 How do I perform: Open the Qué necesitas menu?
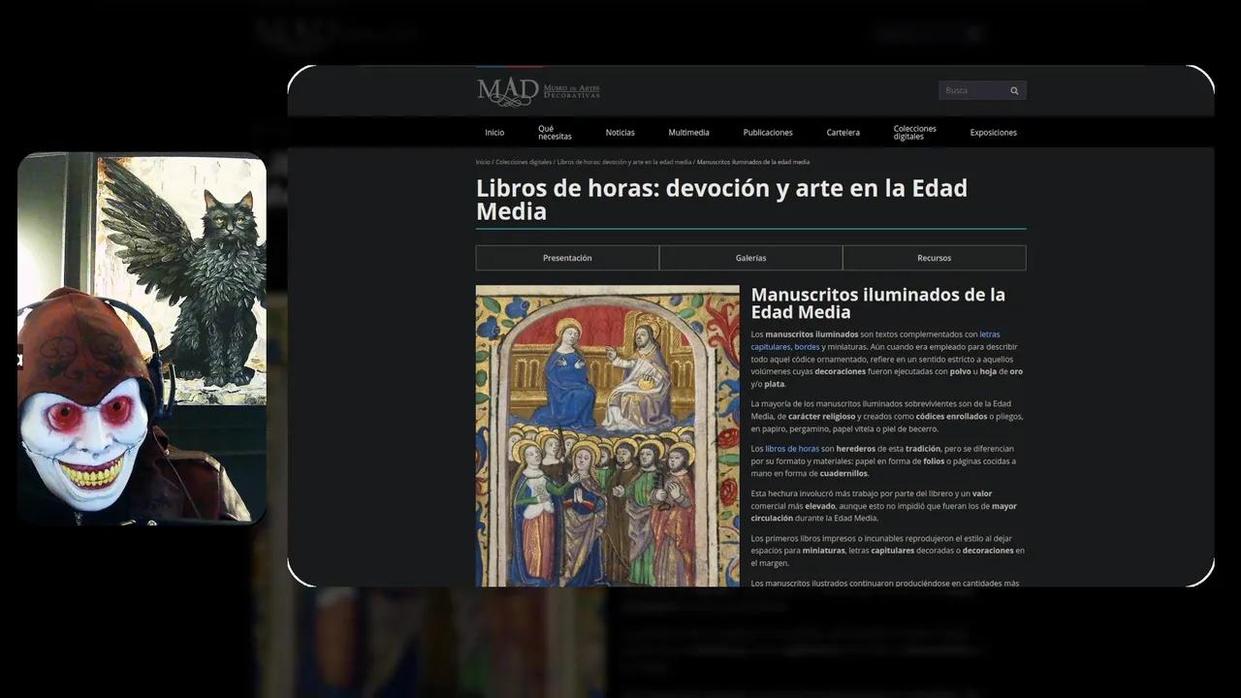pos(555,133)
